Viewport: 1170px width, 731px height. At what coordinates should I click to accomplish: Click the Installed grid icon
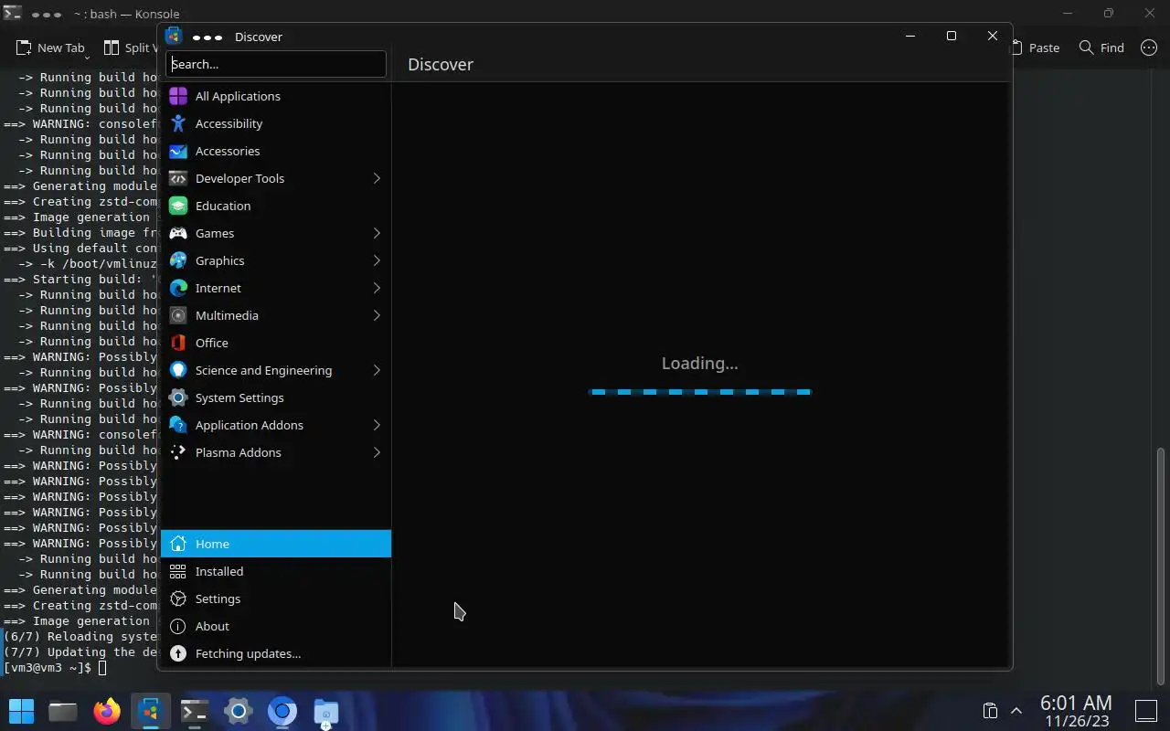178,571
